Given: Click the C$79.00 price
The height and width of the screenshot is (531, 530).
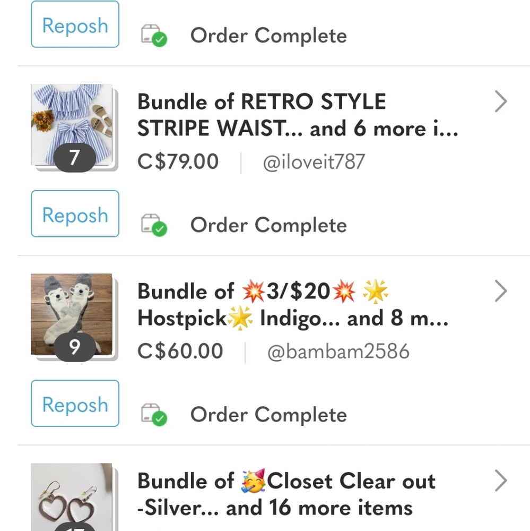Looking at the screenshot, I should 178,162.
